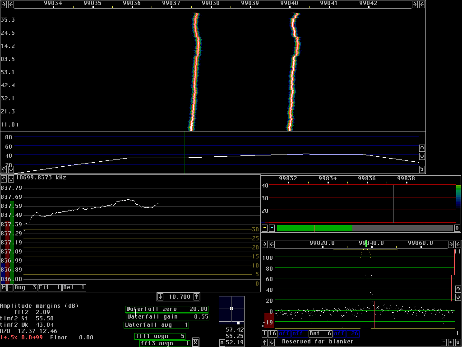
Task: Click the 'Reserved for blanker' label
Action: coord(318,342)
